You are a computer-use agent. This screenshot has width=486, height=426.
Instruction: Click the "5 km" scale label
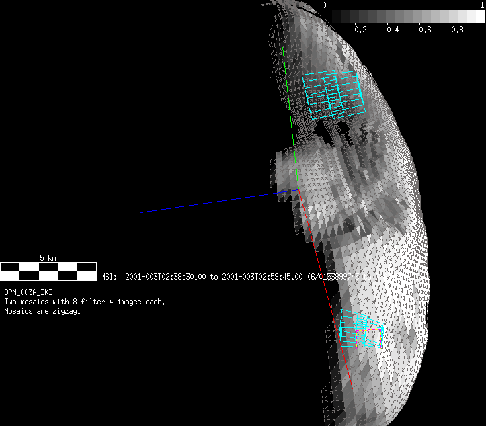pyautogui.click(x=48, y=258)
